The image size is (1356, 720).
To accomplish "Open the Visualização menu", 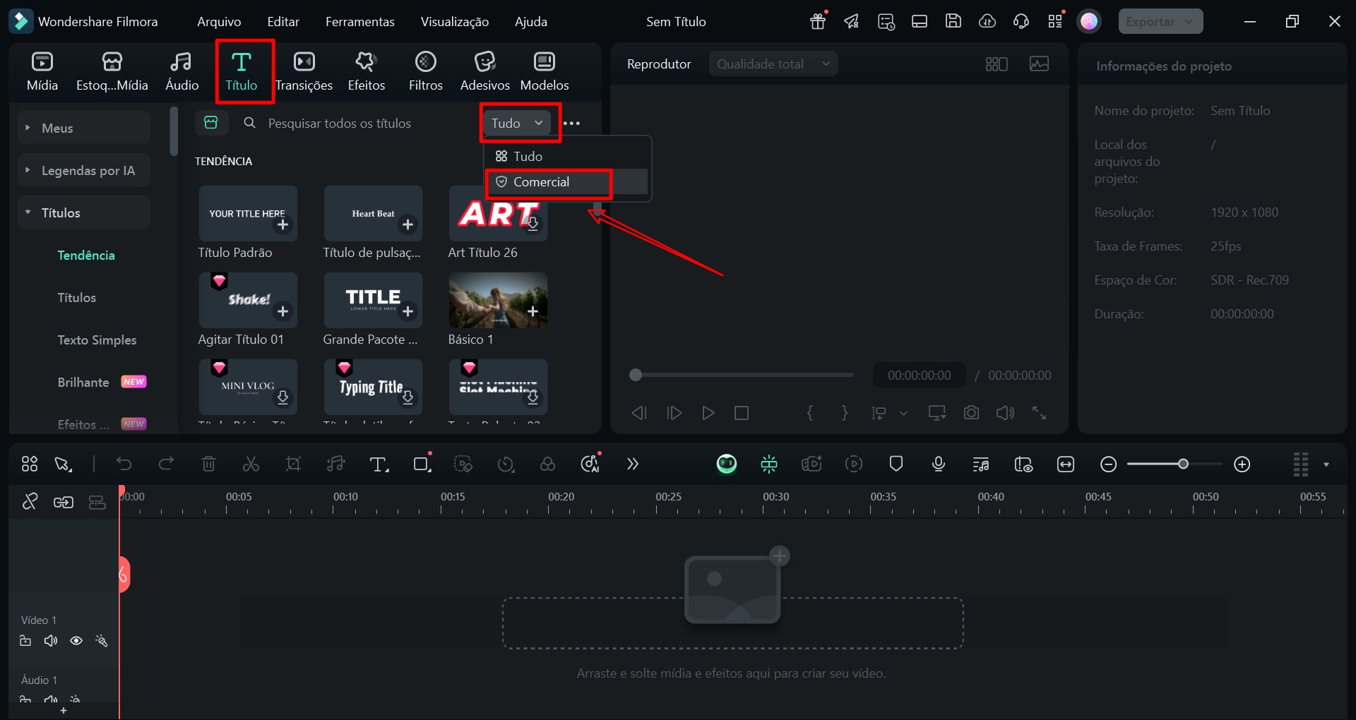I will tap(455, 22).
